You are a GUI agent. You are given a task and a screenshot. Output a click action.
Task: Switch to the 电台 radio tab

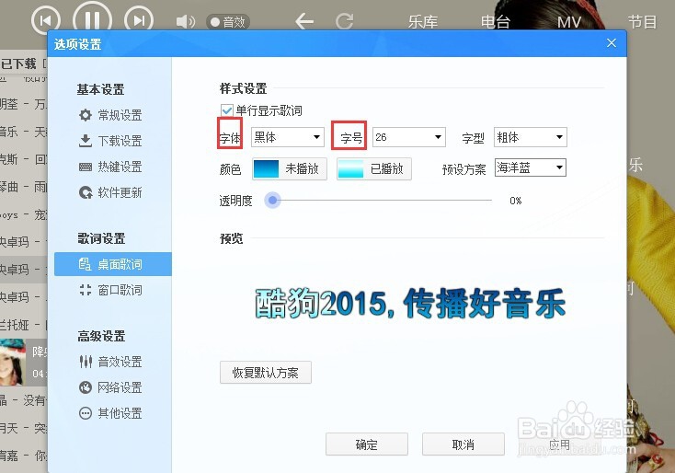click(496, 21)
